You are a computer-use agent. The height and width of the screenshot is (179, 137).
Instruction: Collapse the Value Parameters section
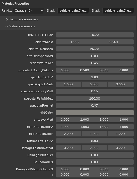21,26
